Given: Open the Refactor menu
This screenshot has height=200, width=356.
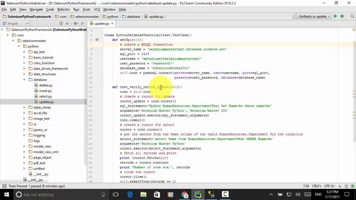Looking at the screenshot, I should coord(63,9).
